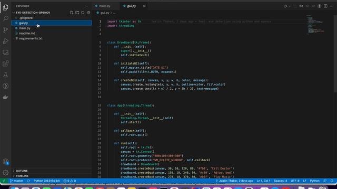Image resolution: width=337 pixels, height=189 pixels.
Task: Switch to the main.py tab
Action: (105, 6)
